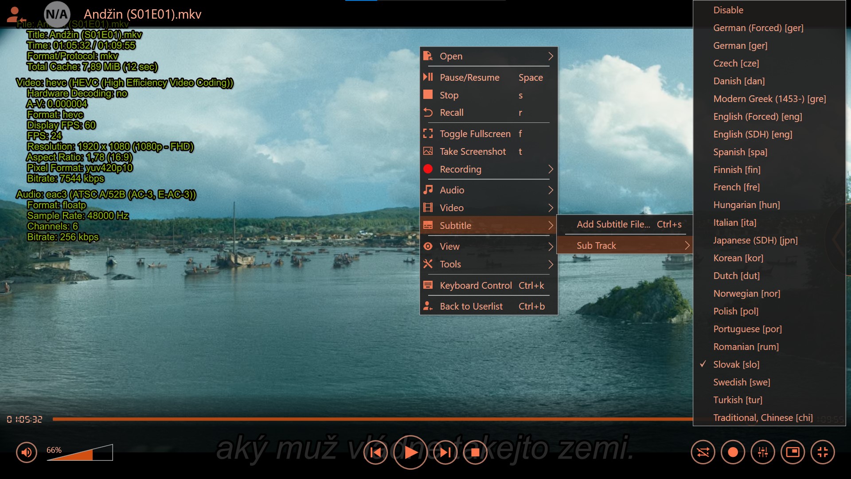Click the round record button
Image resolution: width=851 pixels, height=479 pixels.
coord(733,452)
